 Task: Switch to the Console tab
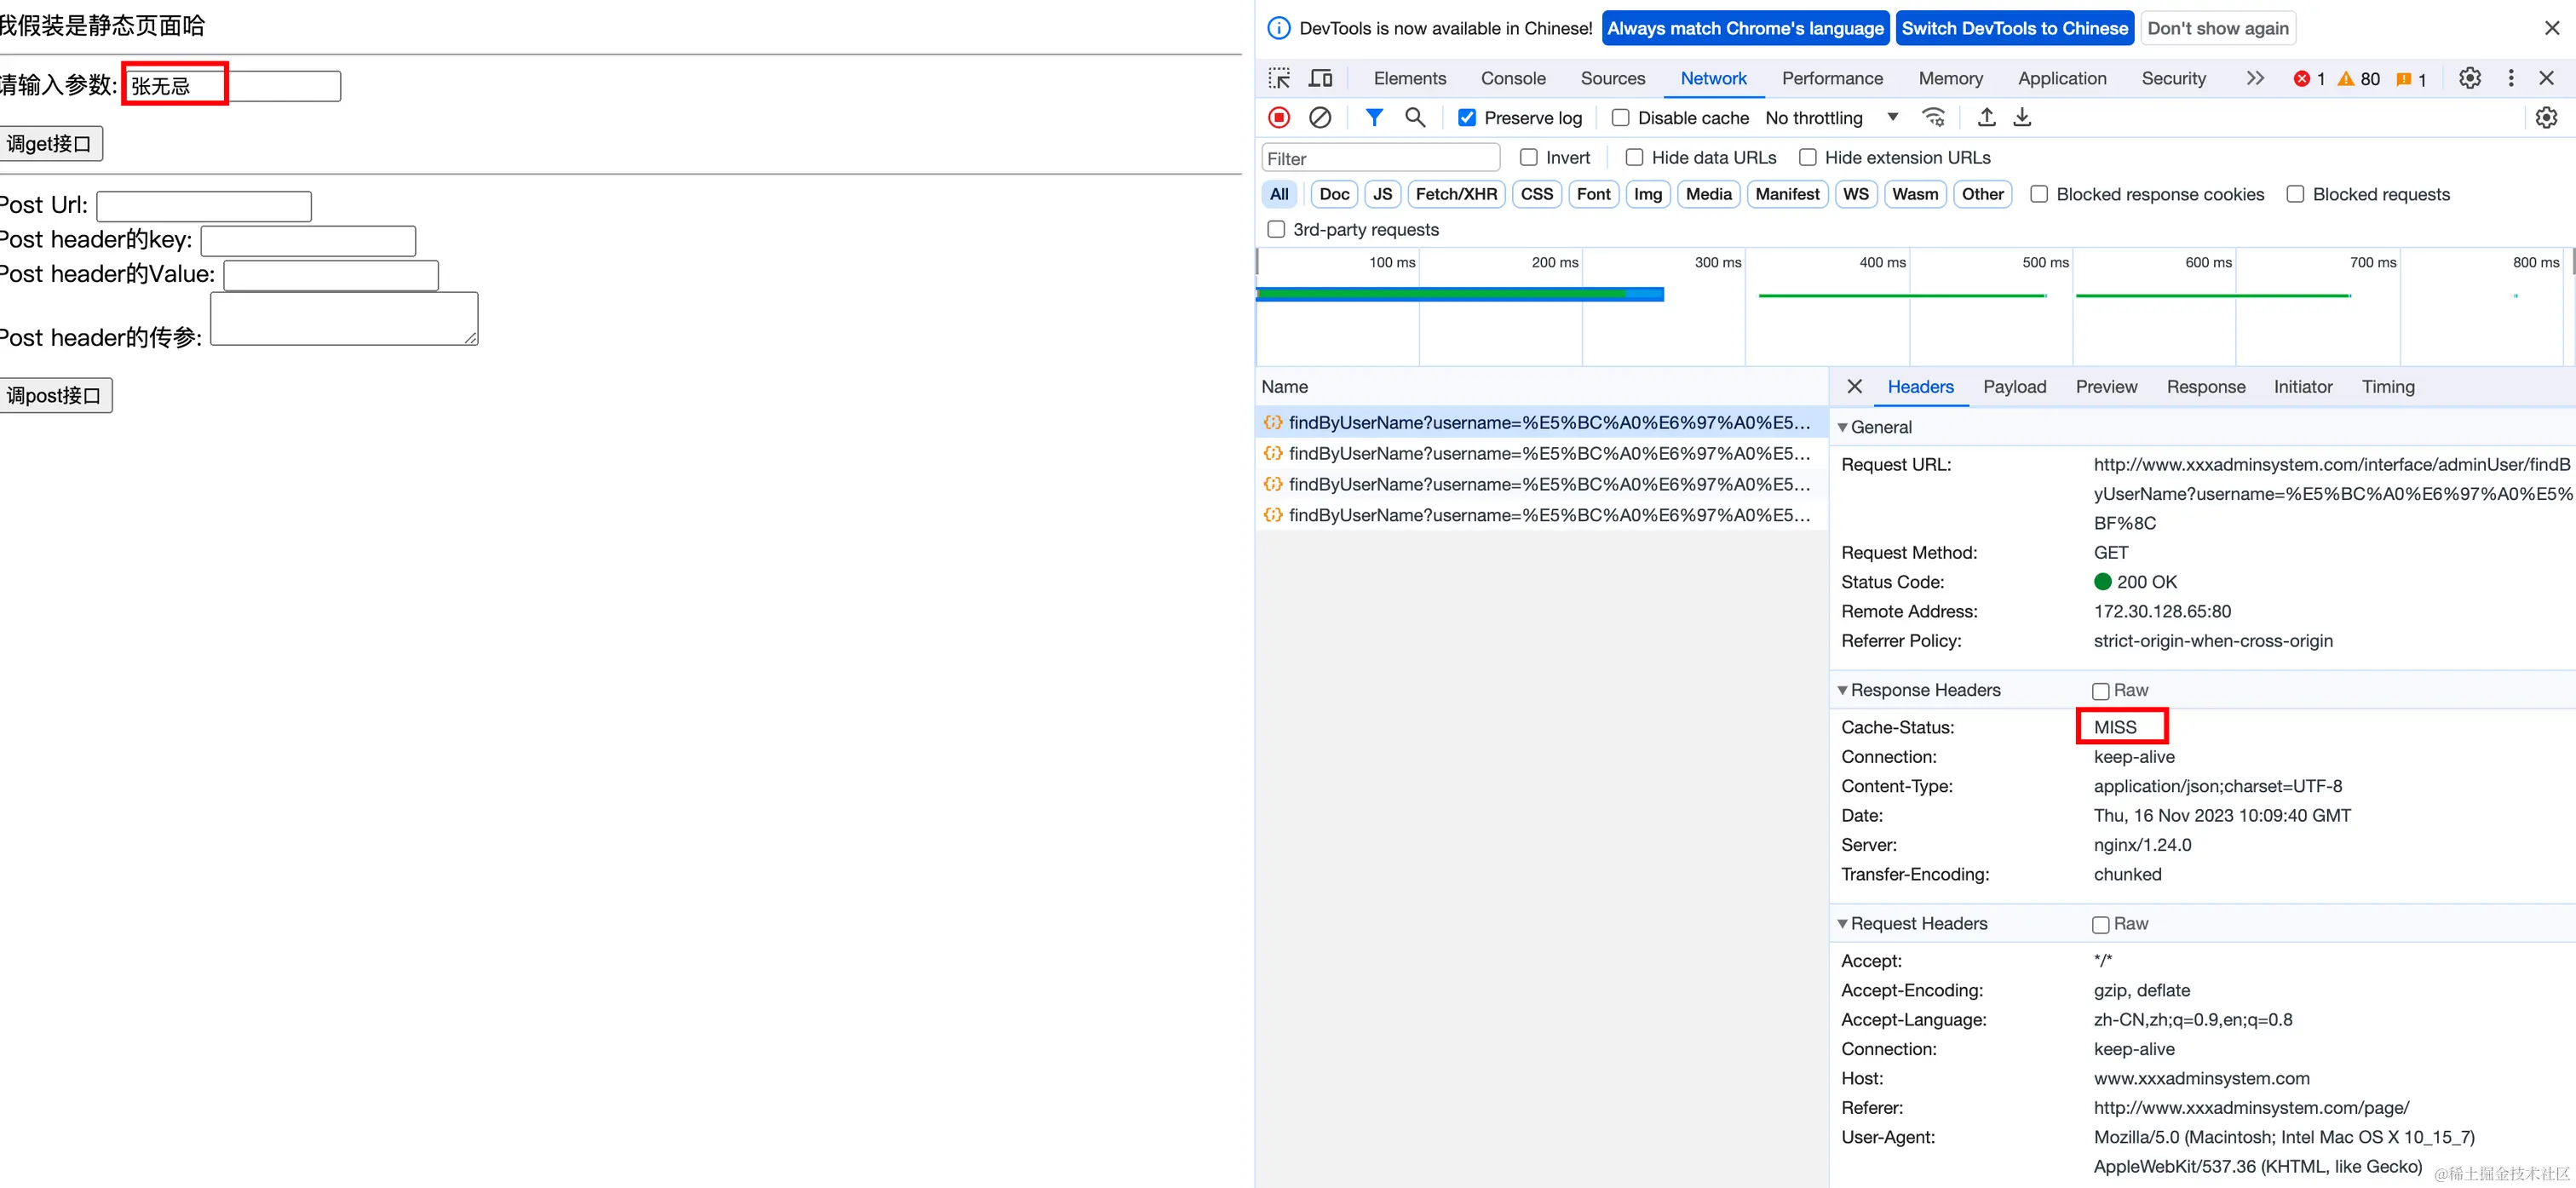coord(1512,78)
